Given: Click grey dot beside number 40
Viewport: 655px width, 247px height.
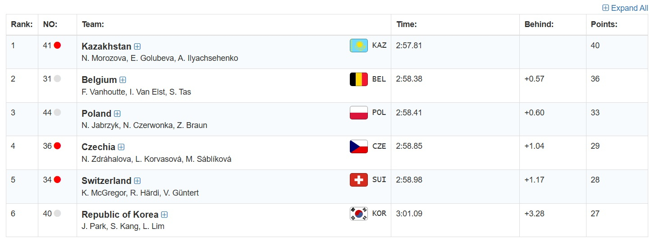Looking at the screenshot, I should (57, 213).
